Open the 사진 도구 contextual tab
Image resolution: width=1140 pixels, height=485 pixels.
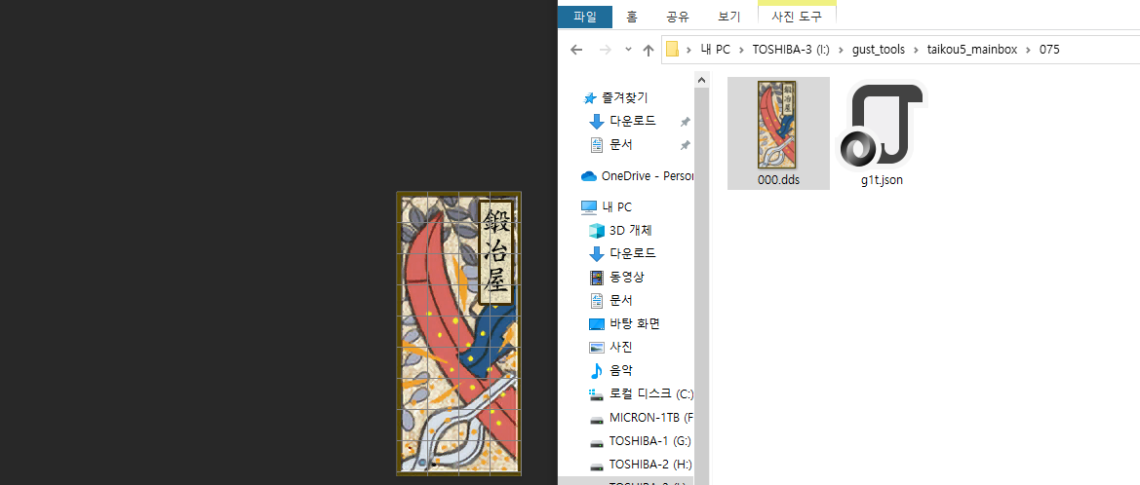tap(797, 16)
